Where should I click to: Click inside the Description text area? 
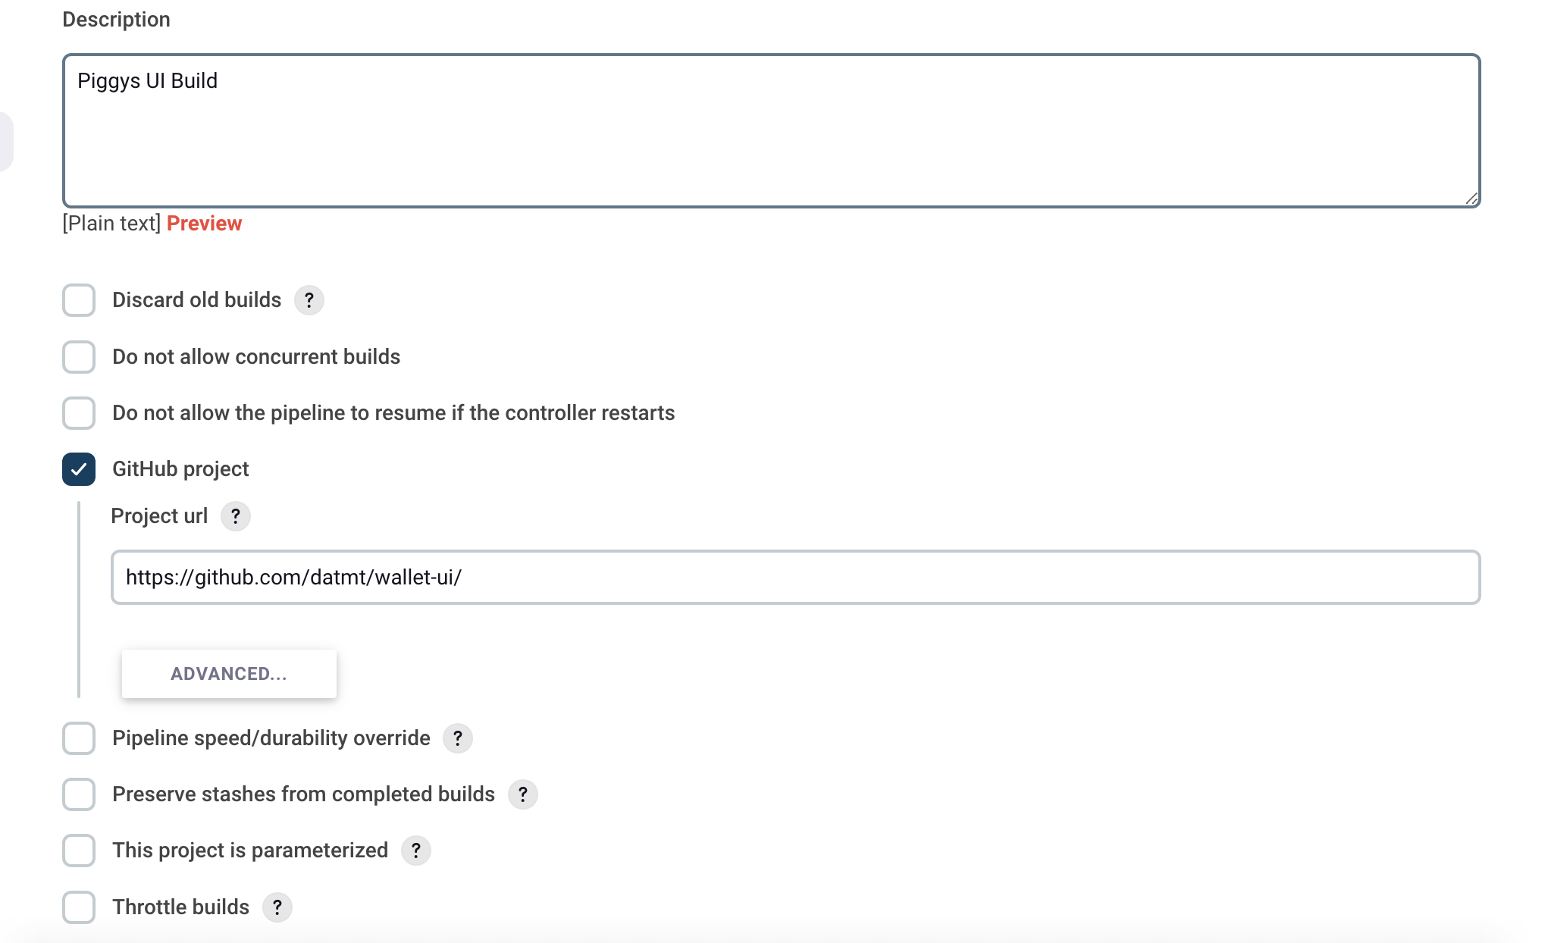point(758,129)
